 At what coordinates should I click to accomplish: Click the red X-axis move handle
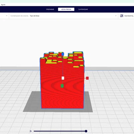(87, 78)
